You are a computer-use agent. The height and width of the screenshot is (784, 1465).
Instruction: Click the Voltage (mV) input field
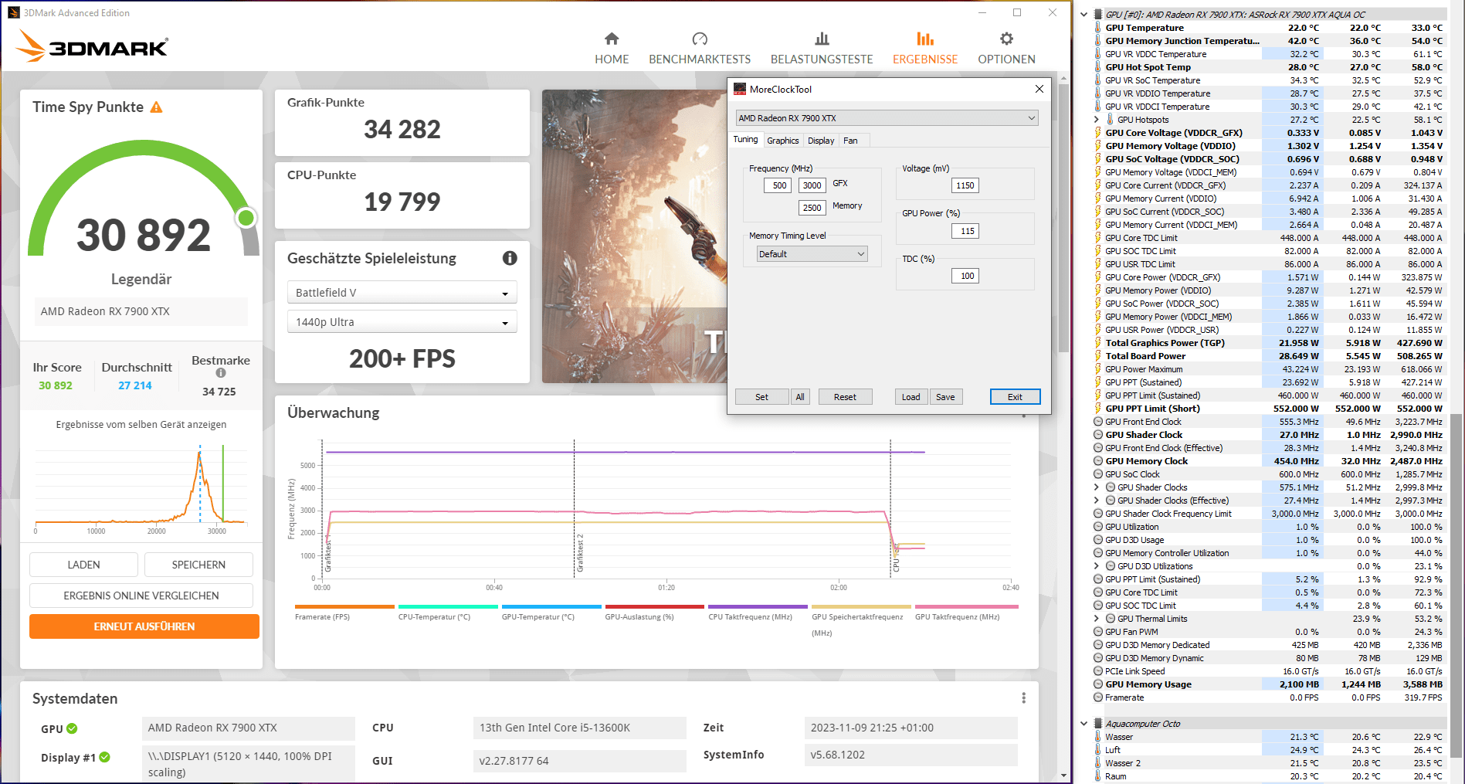965,185
